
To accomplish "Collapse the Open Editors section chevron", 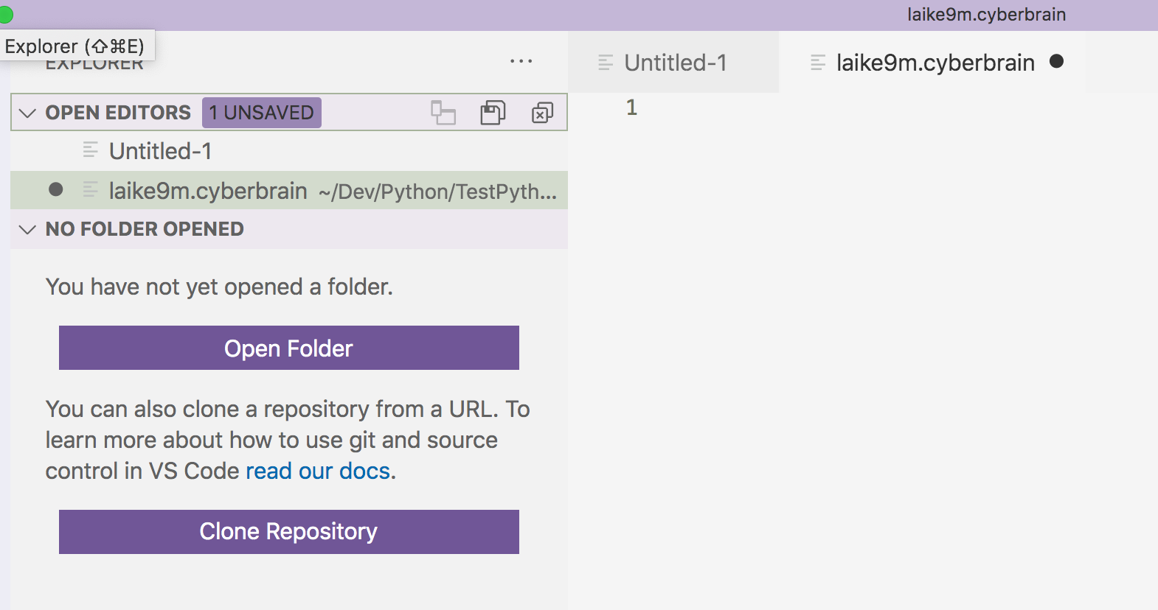I will click(27, 113).
